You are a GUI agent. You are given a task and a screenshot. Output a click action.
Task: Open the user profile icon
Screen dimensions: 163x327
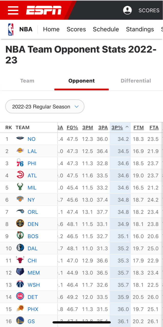tap(127, 10)
